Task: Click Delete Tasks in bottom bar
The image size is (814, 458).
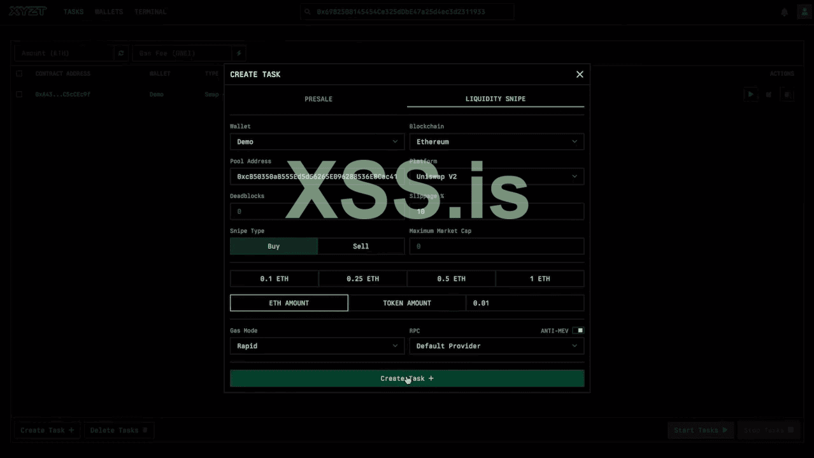Action: 119,431
